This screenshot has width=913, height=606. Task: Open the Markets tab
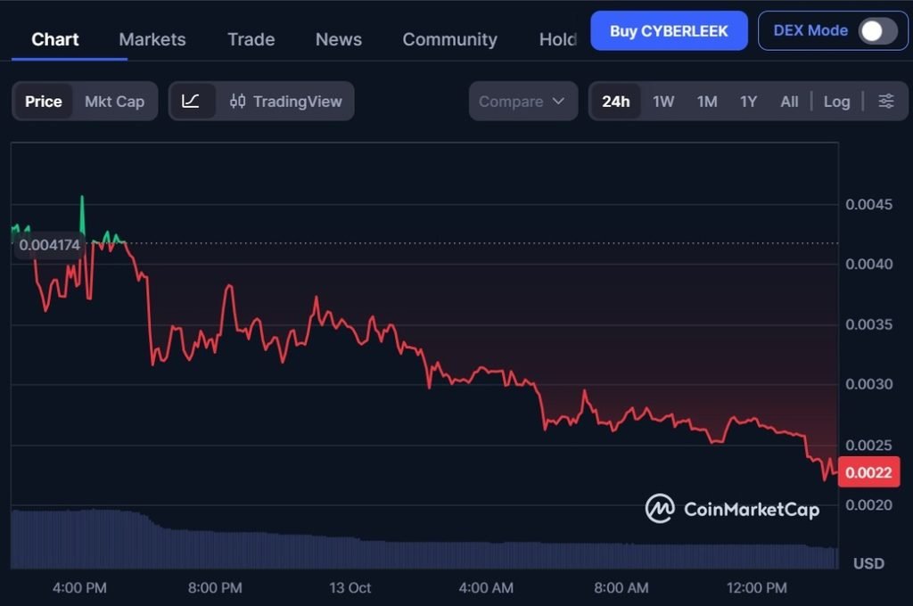coord(152,39)
